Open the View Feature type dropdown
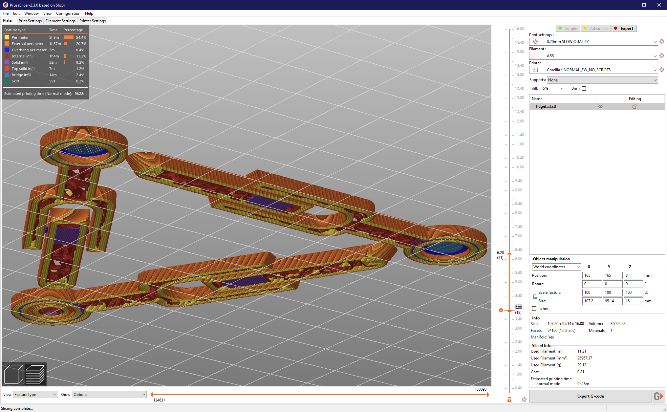Screen dimensions: 667x412 point(35,395)
